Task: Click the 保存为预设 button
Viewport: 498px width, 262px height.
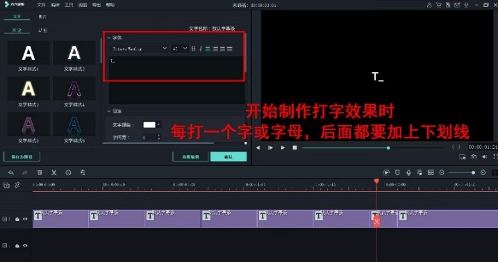Action: [22, 157]
